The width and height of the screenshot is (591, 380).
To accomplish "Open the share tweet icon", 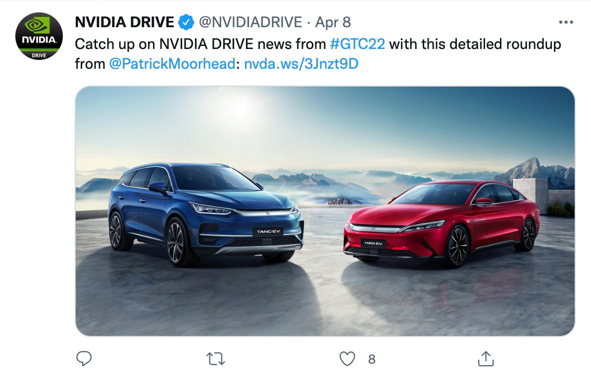I will coord(486,359).
